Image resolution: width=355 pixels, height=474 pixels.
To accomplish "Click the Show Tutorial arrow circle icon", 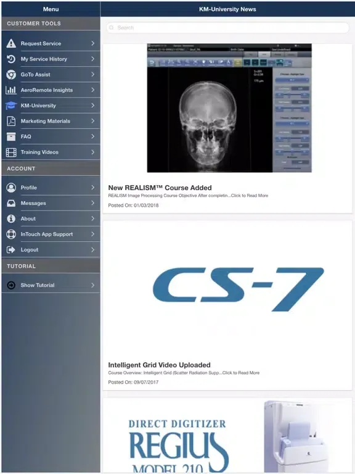I will pyautogui.click(x=11, y=285).
